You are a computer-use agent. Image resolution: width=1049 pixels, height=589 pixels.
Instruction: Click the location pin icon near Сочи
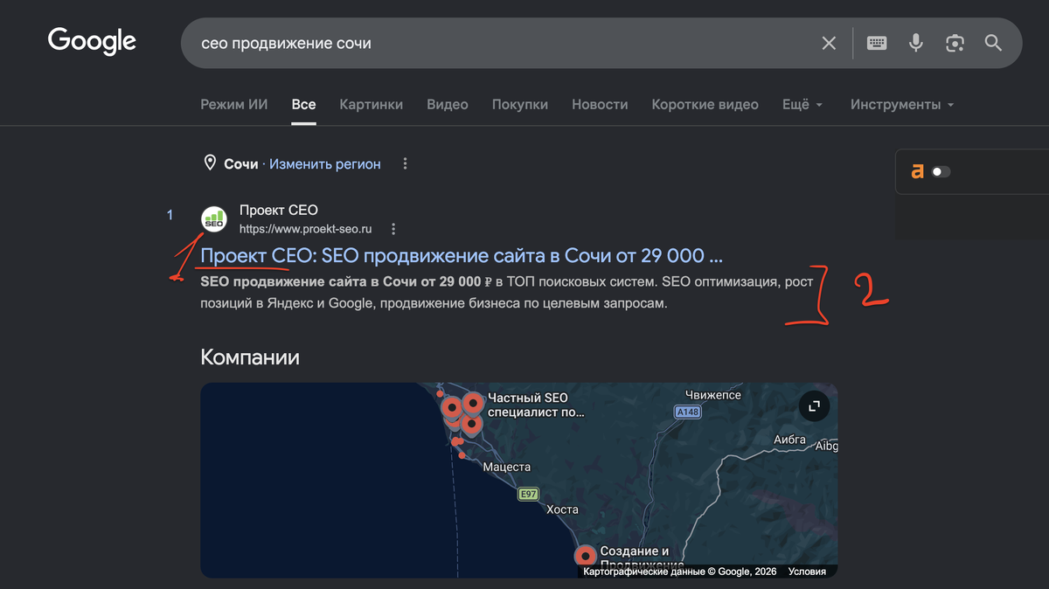tap(210, 163)
